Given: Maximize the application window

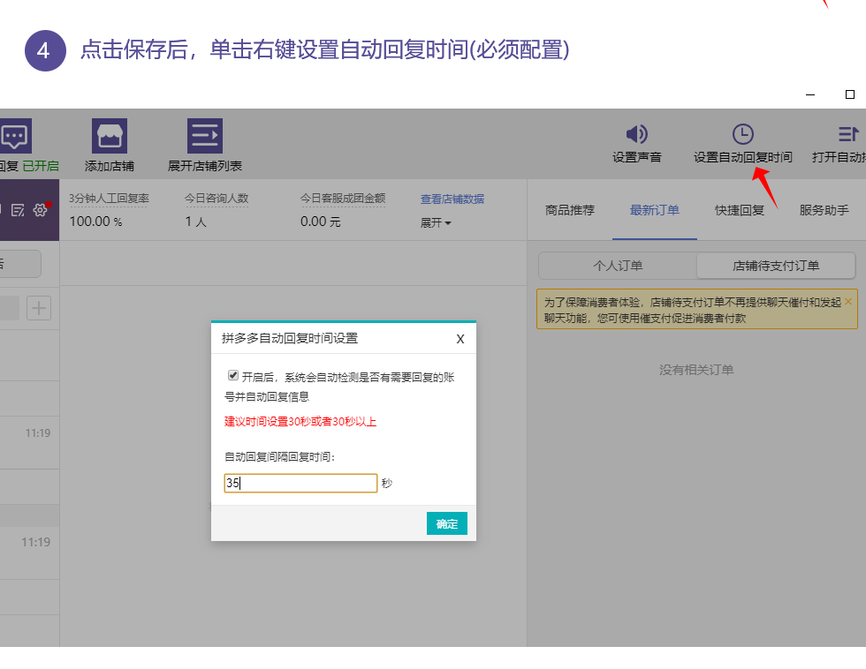Looking at the screenshot, I should click(850, 94).
